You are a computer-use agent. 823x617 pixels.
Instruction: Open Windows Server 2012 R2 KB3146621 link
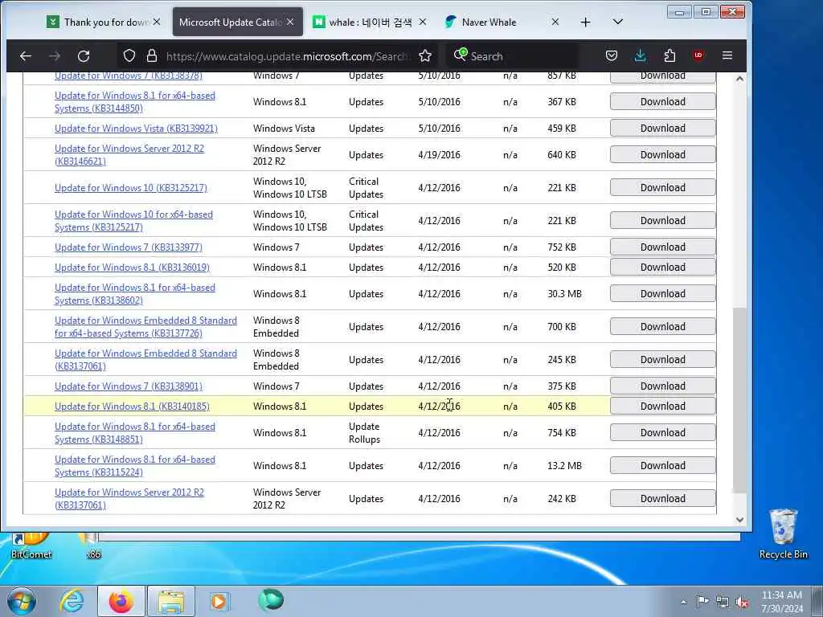[129, 155]
